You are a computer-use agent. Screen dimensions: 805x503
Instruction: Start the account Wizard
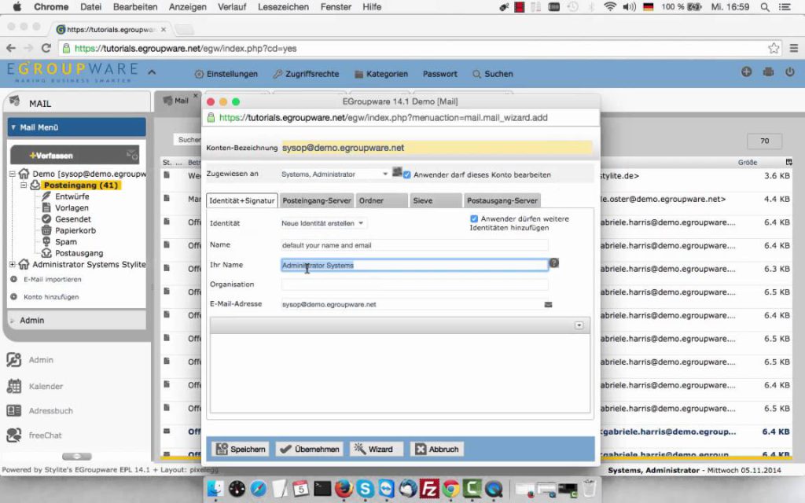pos(376,448)
